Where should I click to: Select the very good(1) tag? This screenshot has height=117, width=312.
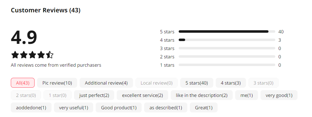[279, 95]
